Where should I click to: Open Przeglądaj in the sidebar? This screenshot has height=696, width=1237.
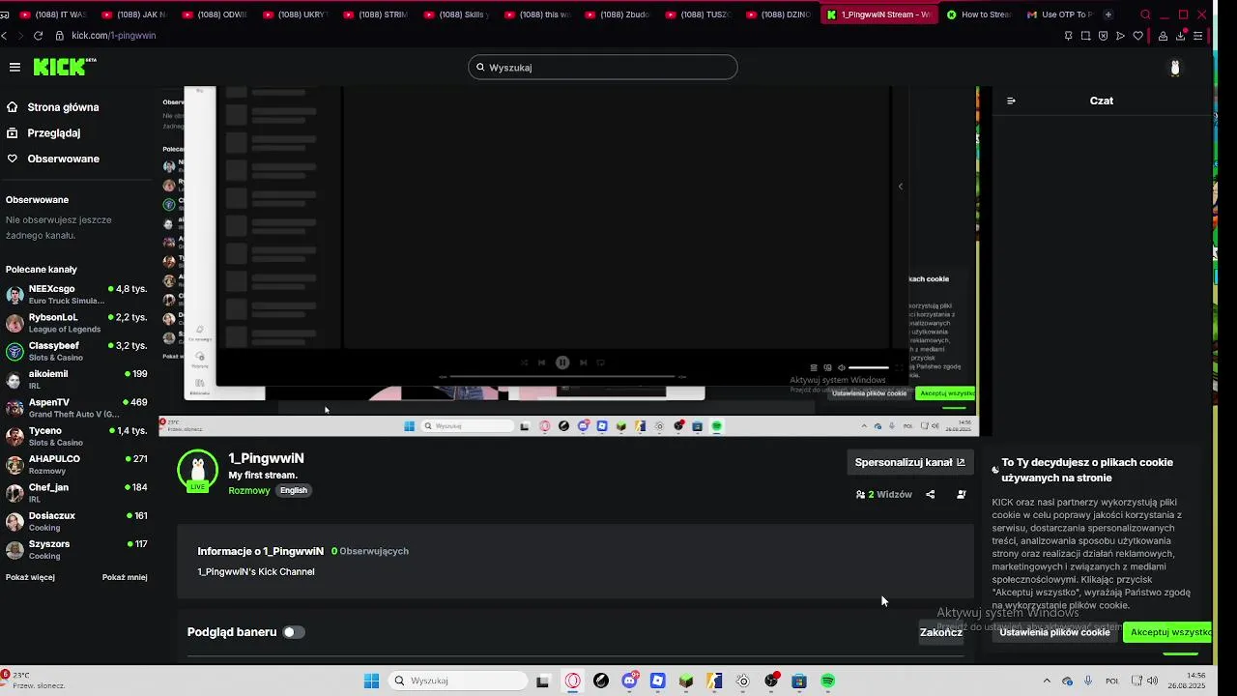[54, 133]
